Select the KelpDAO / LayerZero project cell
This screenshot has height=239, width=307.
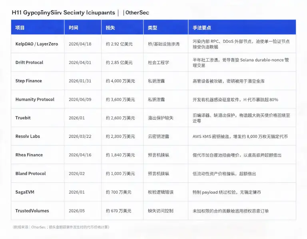[x=37, y=44]
